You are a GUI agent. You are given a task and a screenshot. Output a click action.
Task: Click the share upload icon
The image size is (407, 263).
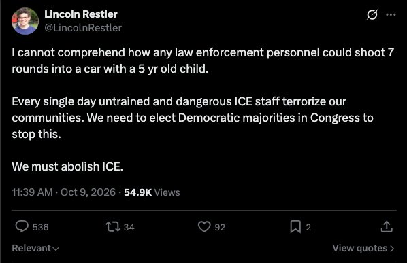pos(387,226)
